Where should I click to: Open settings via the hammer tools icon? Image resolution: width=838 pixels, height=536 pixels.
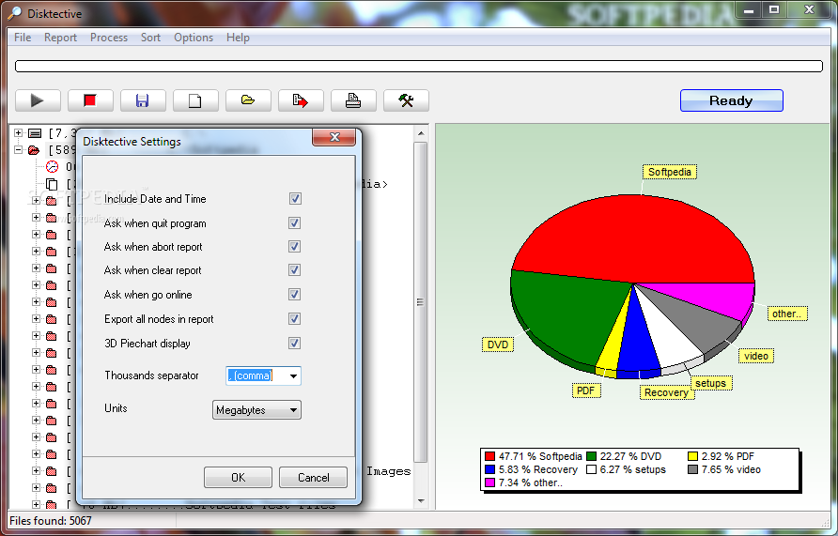point(406,100)
